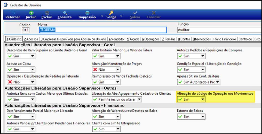Switch to the 7 Famílias tab
This screenshot has height=134, width=262.
click(x=168, y=39)
